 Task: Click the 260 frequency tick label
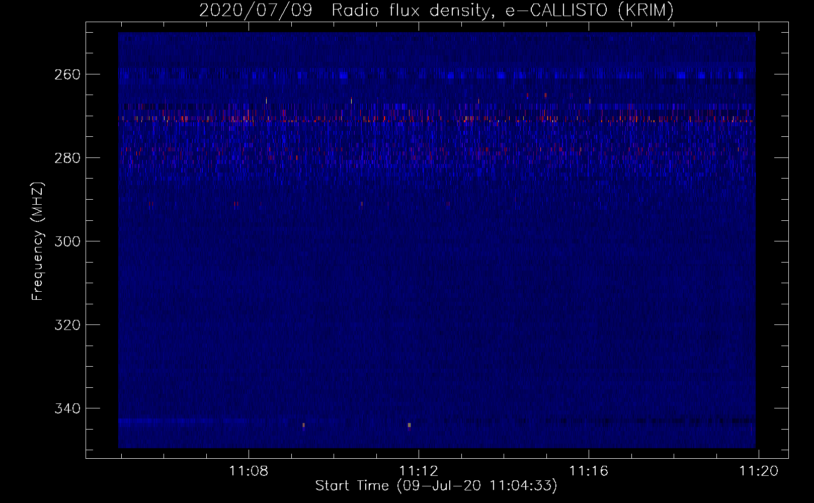click(x=67, y=74)
